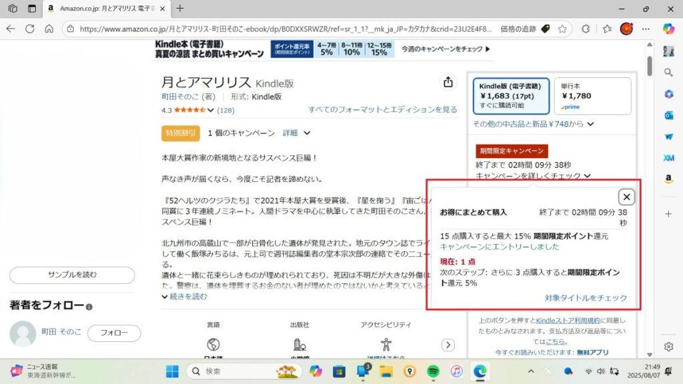The image size is (683, 384).
Task: Open the workspaces icon in title bar
Action: [13, 8]
